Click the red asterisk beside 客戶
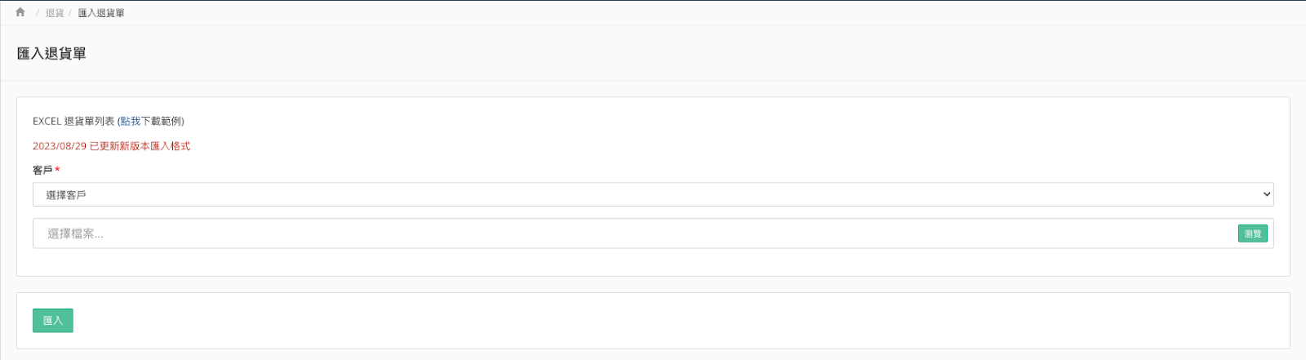 tap(57, 170)
